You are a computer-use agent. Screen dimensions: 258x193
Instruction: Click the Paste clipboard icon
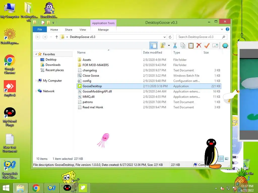coord(191,46)
